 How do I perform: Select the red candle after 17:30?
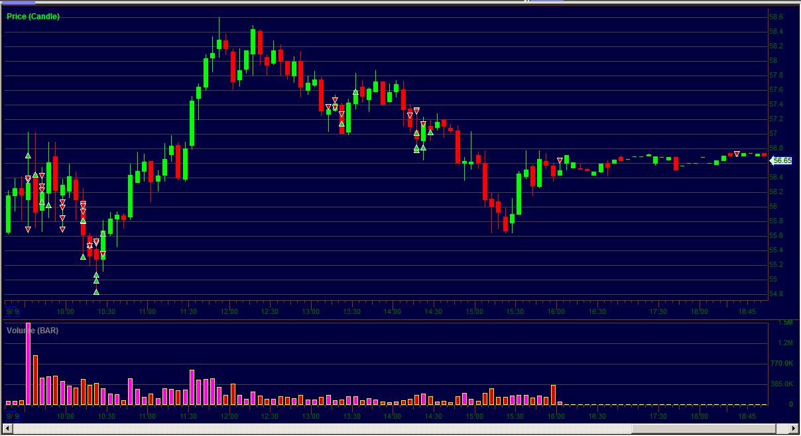[x=676, y=163]
